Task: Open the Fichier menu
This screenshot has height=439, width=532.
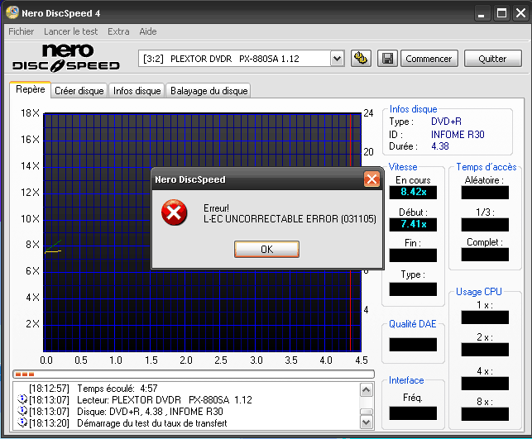Action: point(21,31)
